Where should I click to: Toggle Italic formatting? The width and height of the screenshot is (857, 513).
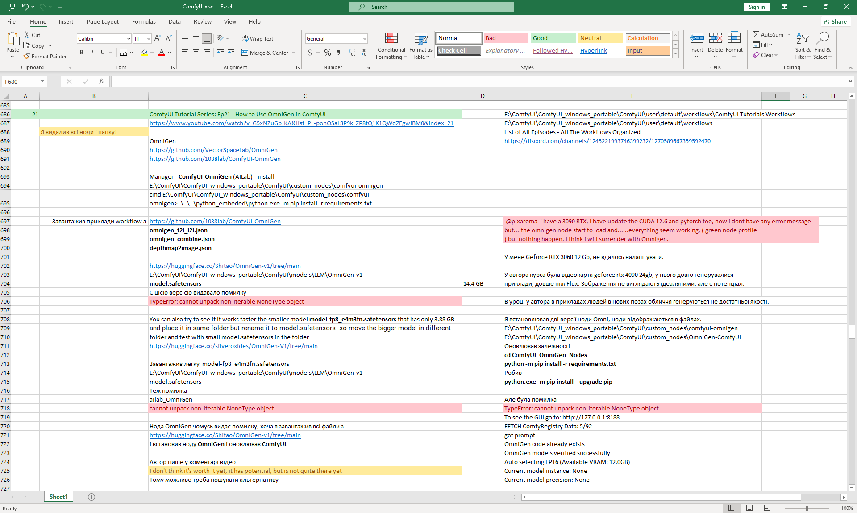point(92,53)
